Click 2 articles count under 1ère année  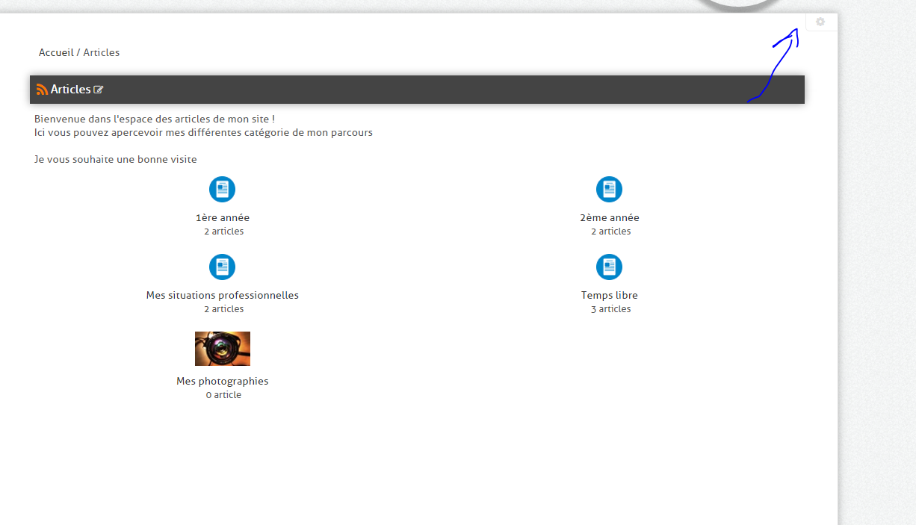click(223, 232)
